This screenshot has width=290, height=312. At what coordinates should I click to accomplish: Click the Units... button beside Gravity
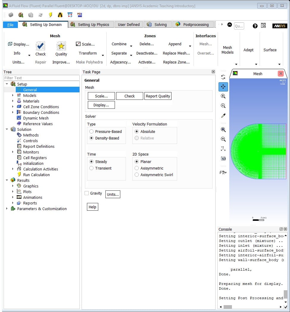click(x=113, y=194)
